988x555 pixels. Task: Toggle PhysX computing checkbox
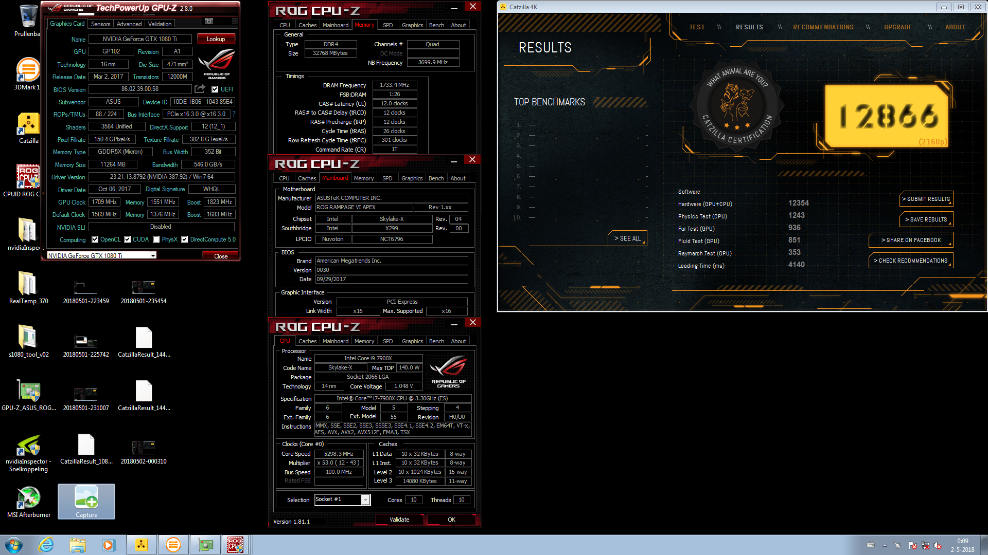coord(156,239)
